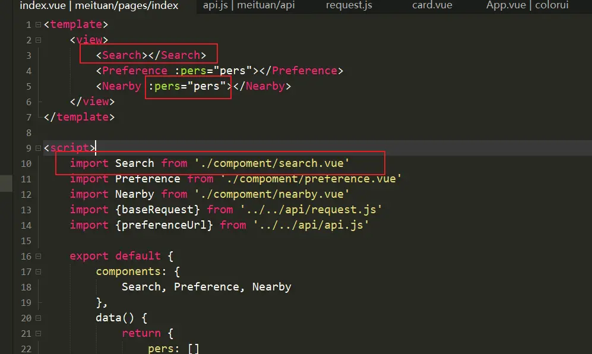
Task: Click the './compoment/nearby.vue' import path
Action: [272, 194]
